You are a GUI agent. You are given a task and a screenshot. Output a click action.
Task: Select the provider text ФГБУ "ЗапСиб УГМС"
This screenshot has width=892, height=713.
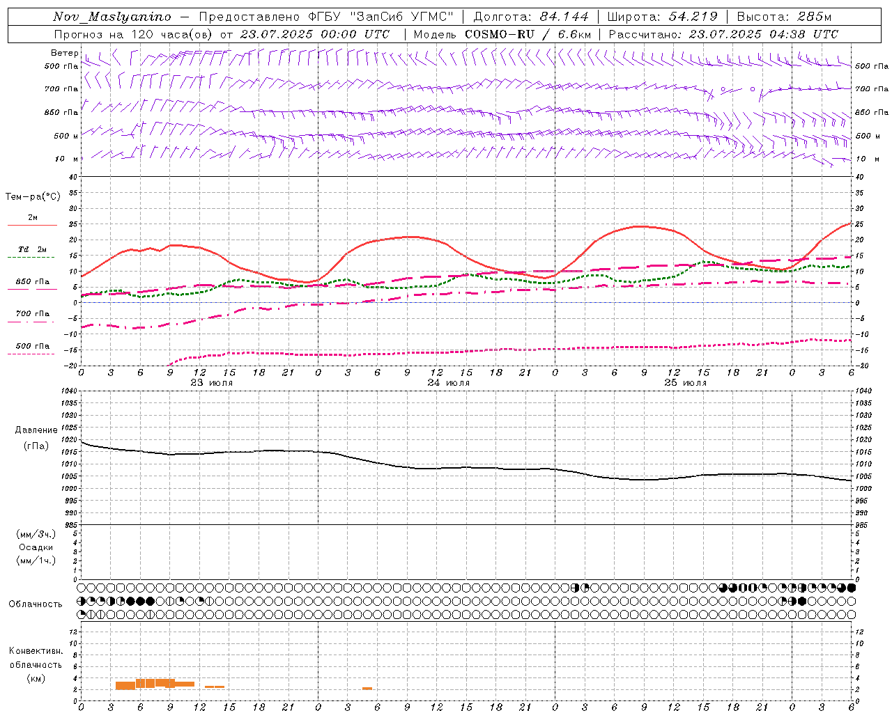coord(380,17)
